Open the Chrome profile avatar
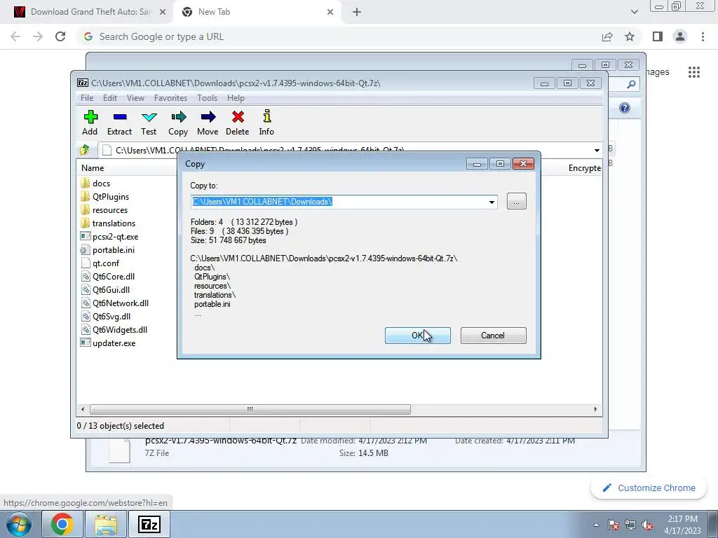The height and width of the screenshot is (538, 718). (680, 36)
